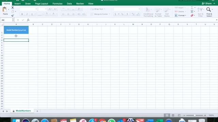Align text left
The width and height of the screenshot is (218, 122).
(63, 14)
